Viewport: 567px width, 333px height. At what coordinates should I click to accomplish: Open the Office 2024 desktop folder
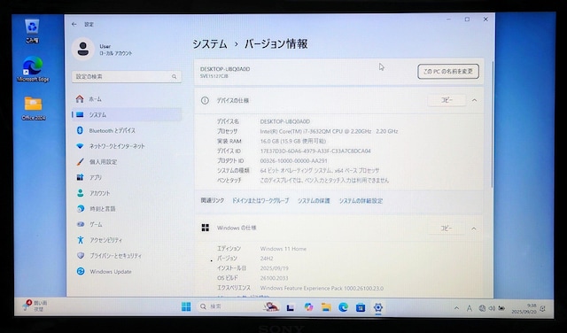[33, 108]
